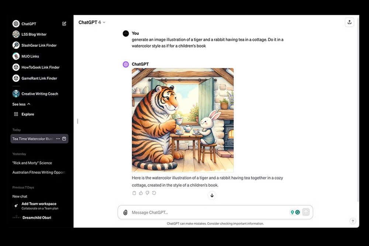Archive the Tea Time Watercolor chat
The height and width of the screenshot is (246, 369).
(x=64, y=139)
